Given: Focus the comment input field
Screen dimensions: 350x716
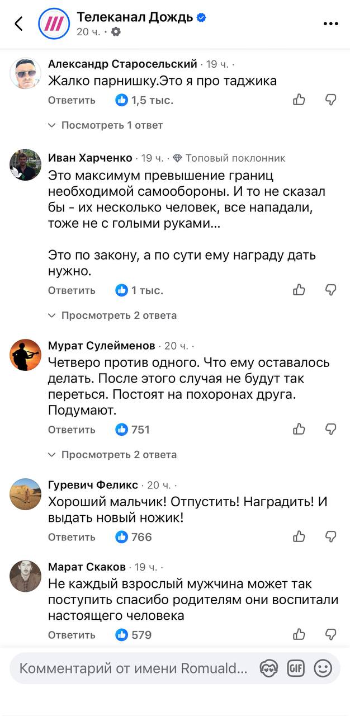Looking at the screenshot, I should click(133, 668).
